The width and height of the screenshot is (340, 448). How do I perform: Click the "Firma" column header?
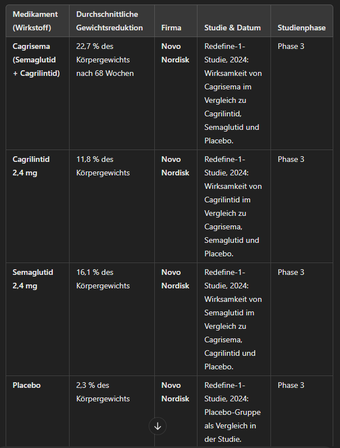pyautogui.click(x=171, y=28)
